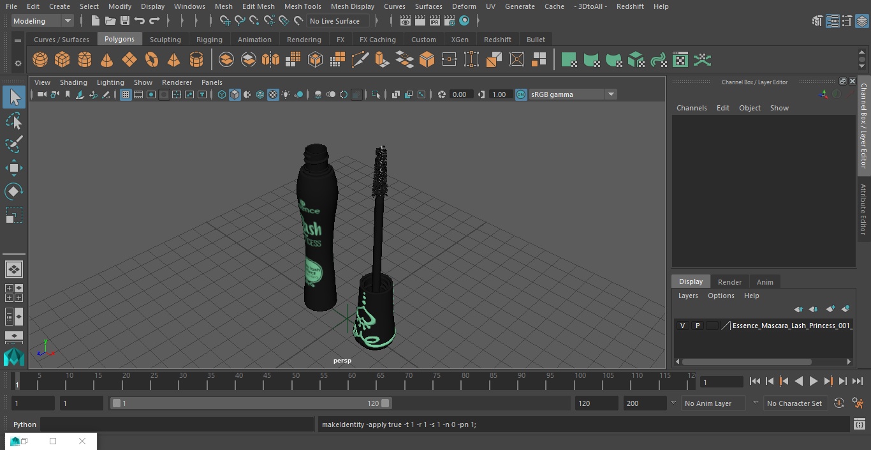
Task: Switch to the Sculpting shelf tab
Action: [165, 40]
